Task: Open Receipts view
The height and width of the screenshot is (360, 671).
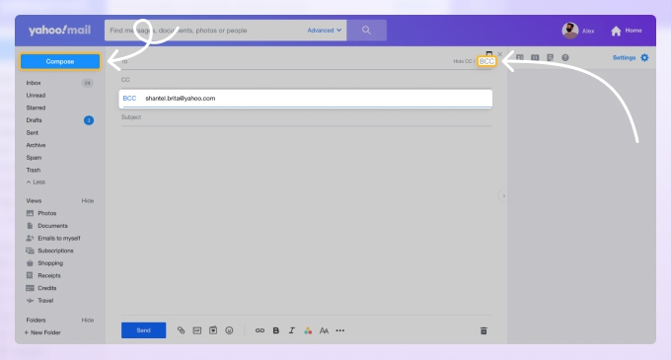Action: 43,275
